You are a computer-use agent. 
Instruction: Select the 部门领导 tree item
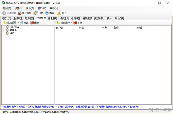[14, 27]
